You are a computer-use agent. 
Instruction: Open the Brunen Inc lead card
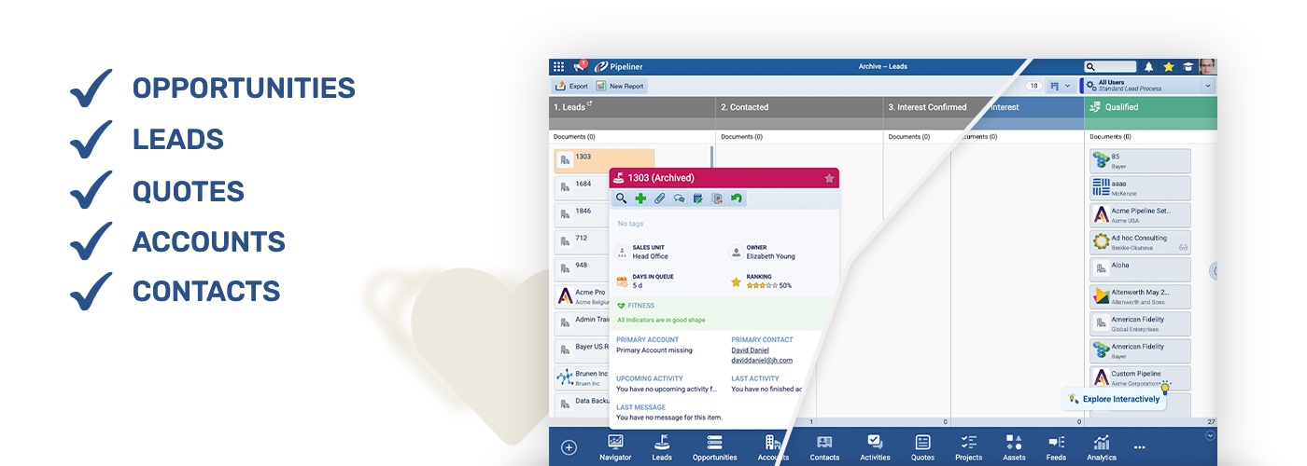click(581, 377)
